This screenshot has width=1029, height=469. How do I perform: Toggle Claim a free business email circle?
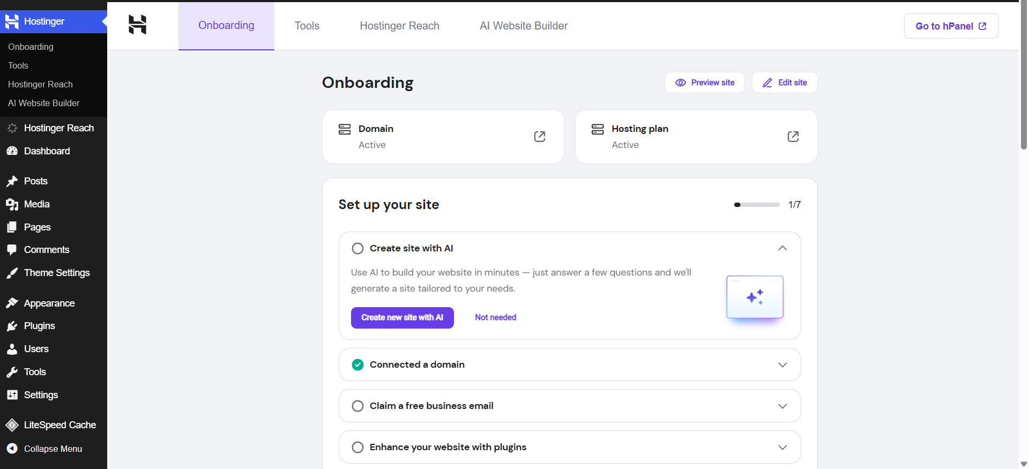pos(357,406)
